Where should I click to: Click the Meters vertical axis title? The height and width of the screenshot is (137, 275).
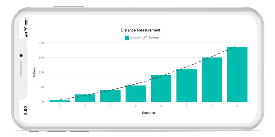pos(35,72)
